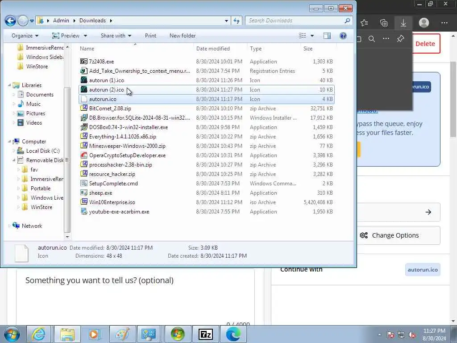Open recent pages dropdown arrow
Viewport: 457px width, 343px height.
coord(32,21)
